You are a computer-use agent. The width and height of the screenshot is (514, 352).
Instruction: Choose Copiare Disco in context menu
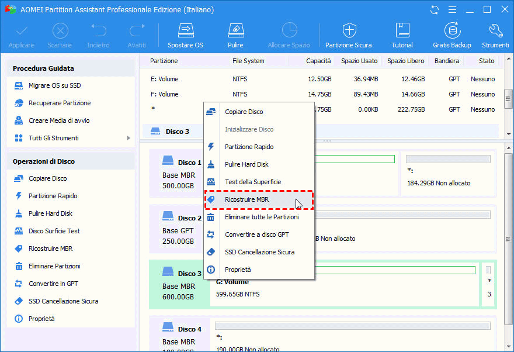259,112
